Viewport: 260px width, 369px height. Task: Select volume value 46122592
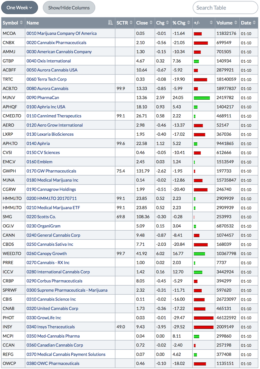tap(226, 318)
